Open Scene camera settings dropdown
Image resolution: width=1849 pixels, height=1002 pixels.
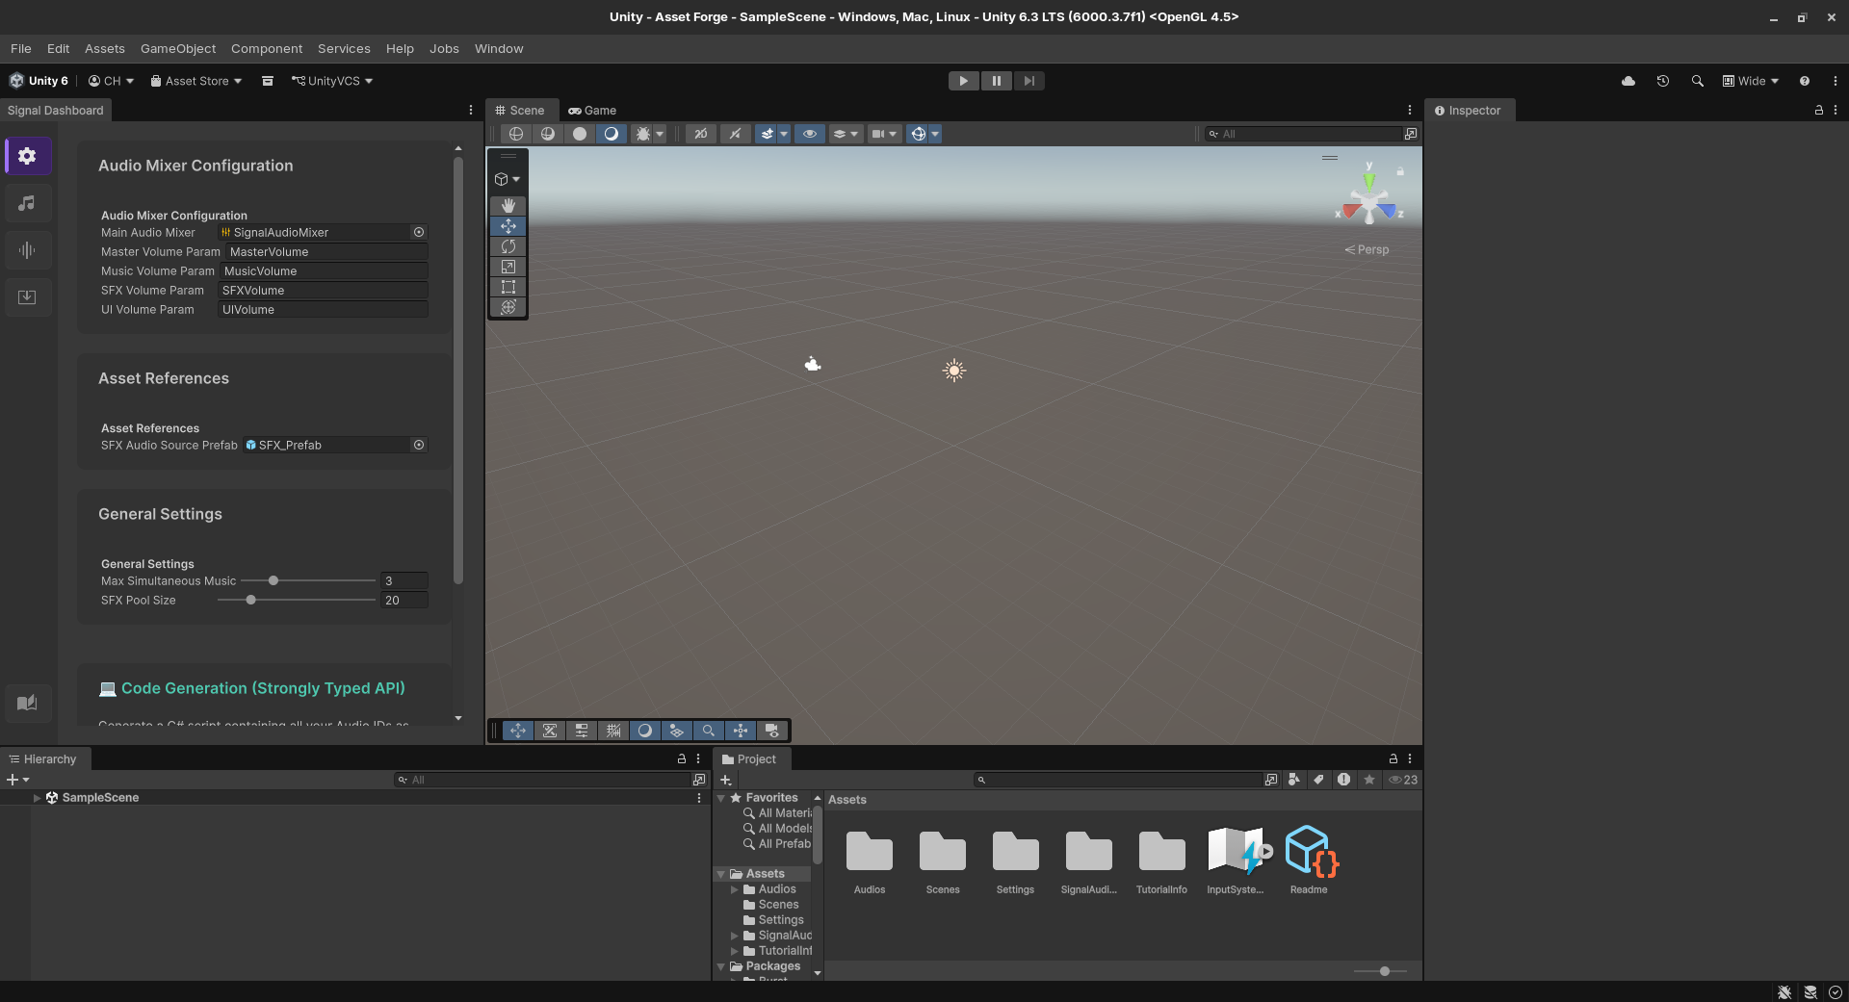884,134
